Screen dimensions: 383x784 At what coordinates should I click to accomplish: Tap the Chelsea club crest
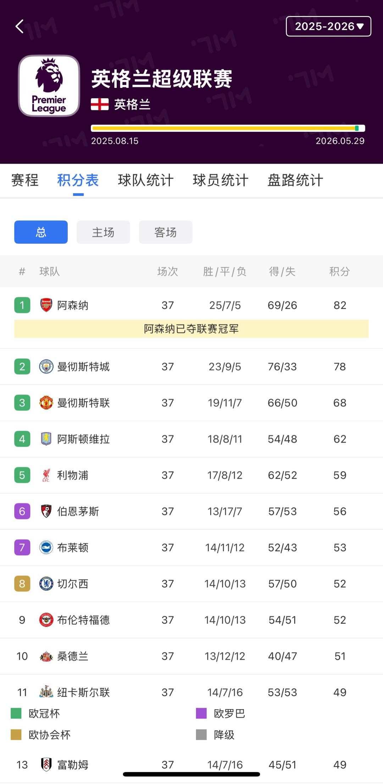point(46,583)
